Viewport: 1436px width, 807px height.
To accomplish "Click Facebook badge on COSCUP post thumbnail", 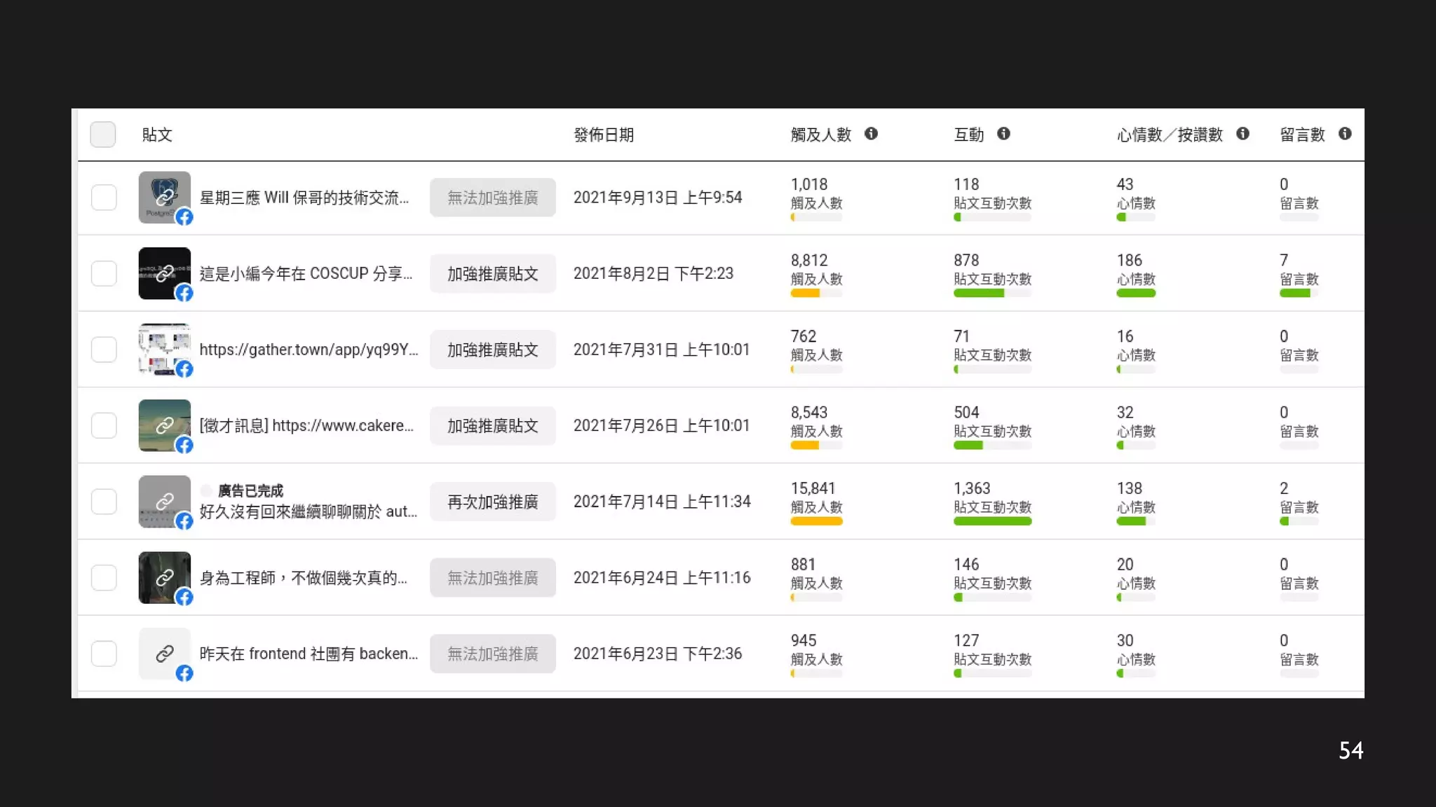I will tap(184, 293).
